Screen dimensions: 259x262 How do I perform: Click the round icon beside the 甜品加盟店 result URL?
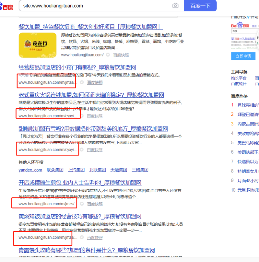pos(82,82)
